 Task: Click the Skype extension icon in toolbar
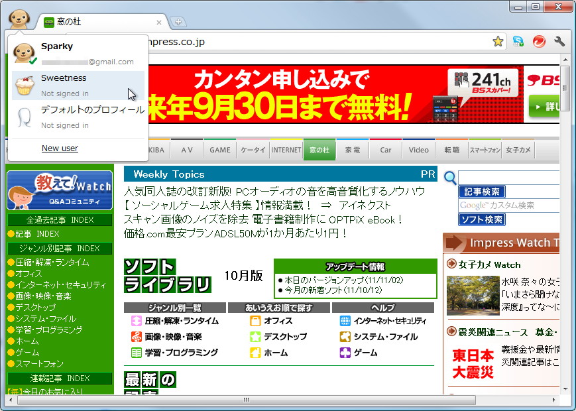pos(518,41)
